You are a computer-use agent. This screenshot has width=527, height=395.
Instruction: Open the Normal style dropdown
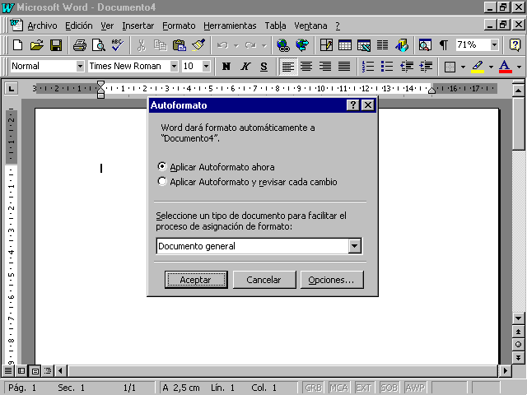pyautogui.click(x=80, y=66)
